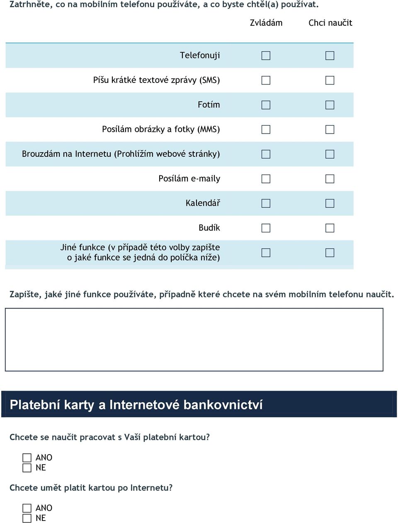
Task: Mark Chci naučit checkbox for Fotím
Action: pyautogui.click(x=330, y=105)
